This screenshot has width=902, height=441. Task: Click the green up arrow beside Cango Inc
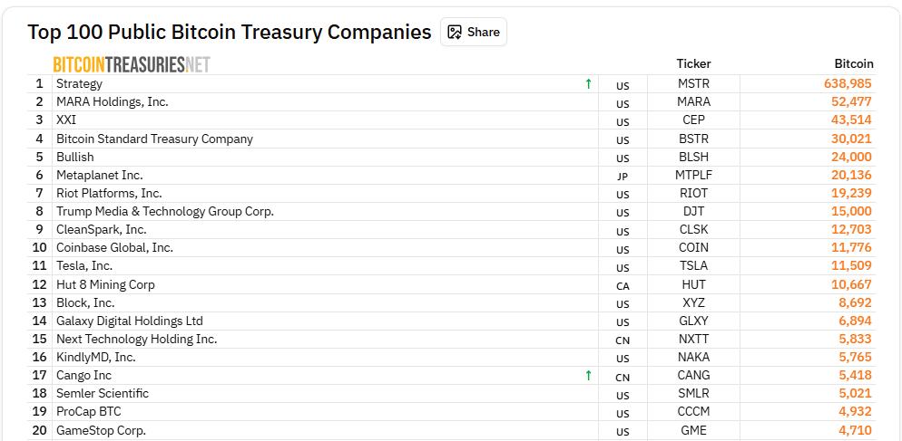tap(588, 376)
